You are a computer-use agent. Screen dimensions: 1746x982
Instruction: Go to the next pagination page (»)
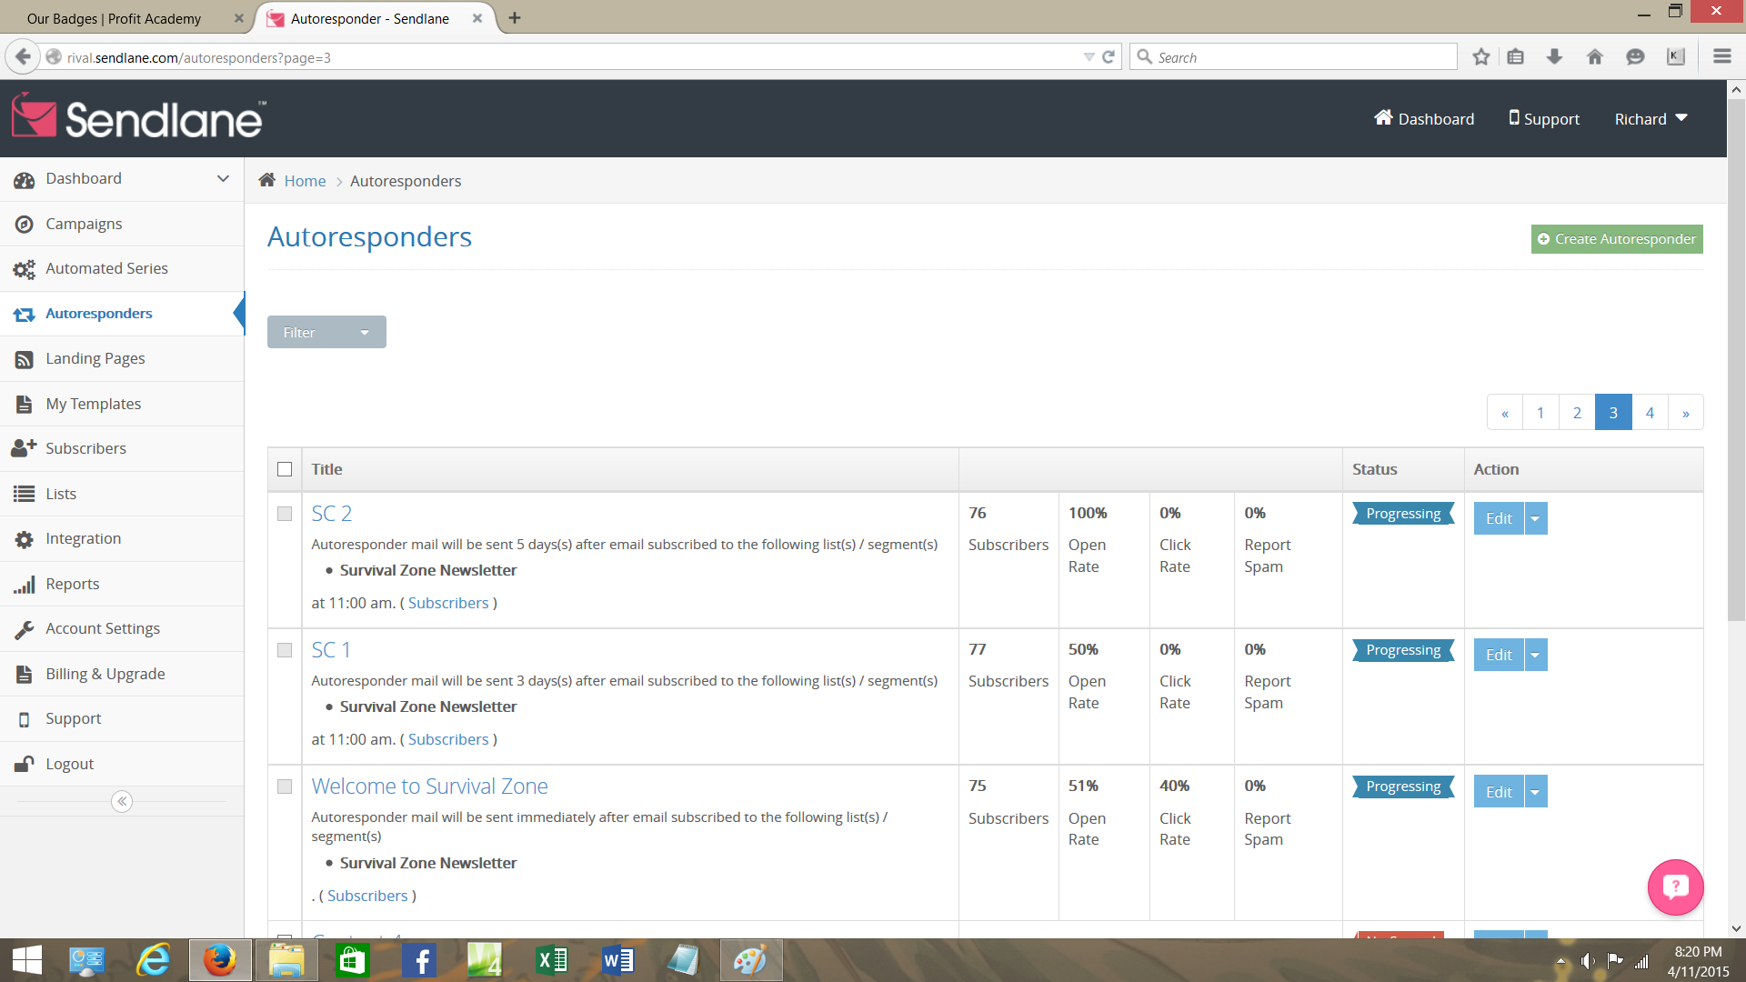tap(1685, 412)
